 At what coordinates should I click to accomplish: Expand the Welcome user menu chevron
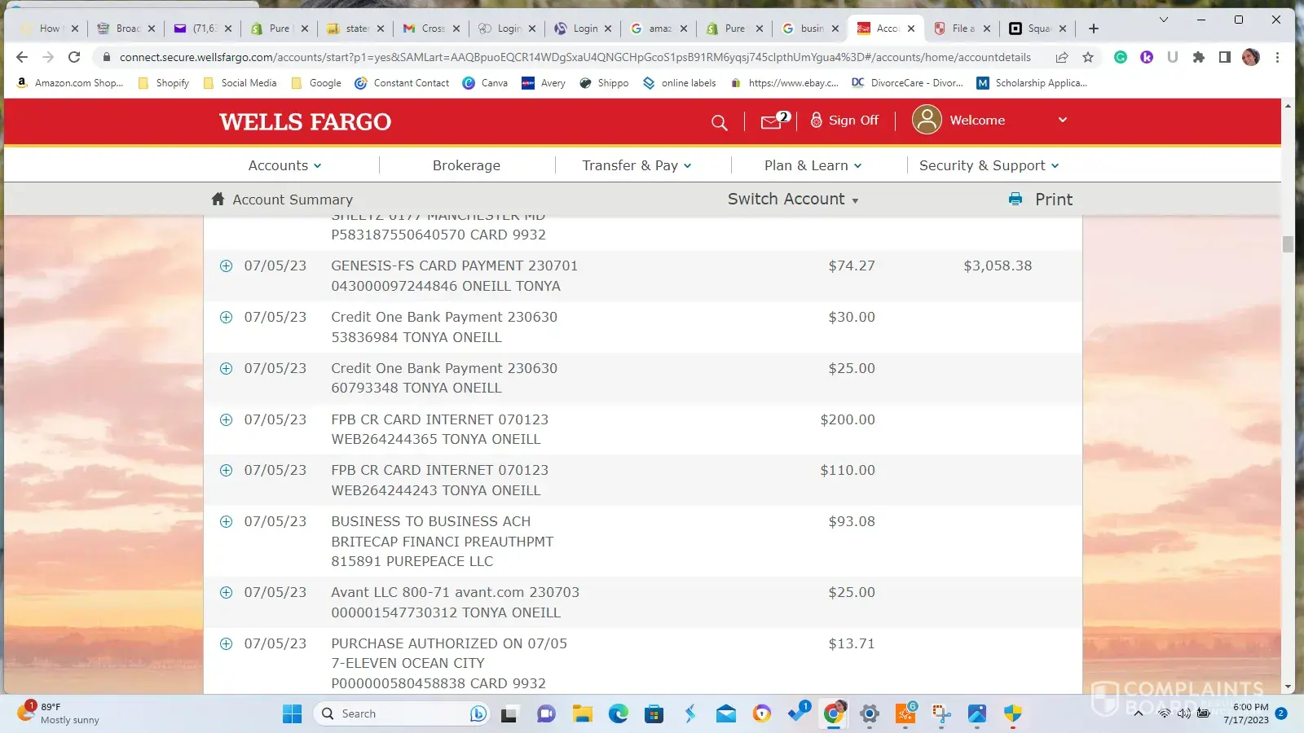click(x=1063, y=120)
